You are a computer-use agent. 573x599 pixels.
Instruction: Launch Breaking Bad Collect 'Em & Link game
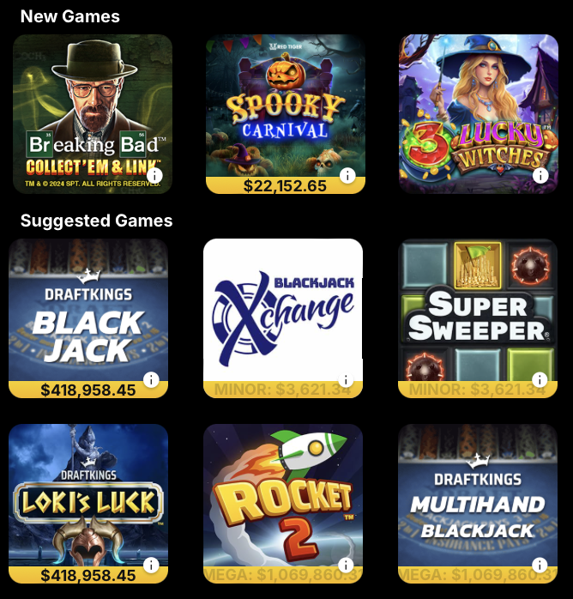pyautogui.click(x=93, y=114)
